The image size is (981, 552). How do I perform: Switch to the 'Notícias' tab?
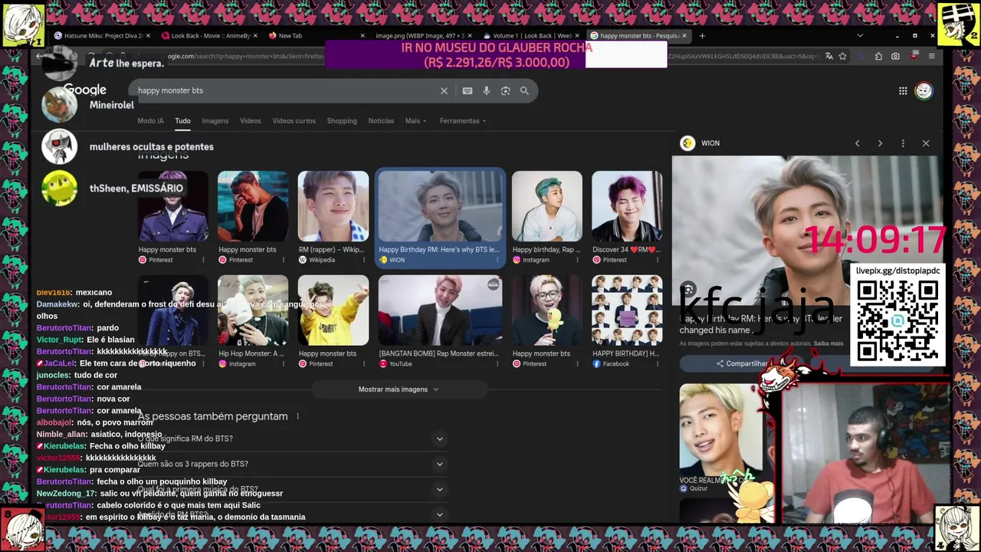[x=381, y=120]
